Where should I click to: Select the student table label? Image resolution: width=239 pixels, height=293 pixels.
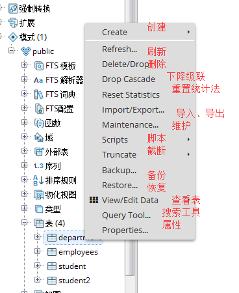[72, 266]
